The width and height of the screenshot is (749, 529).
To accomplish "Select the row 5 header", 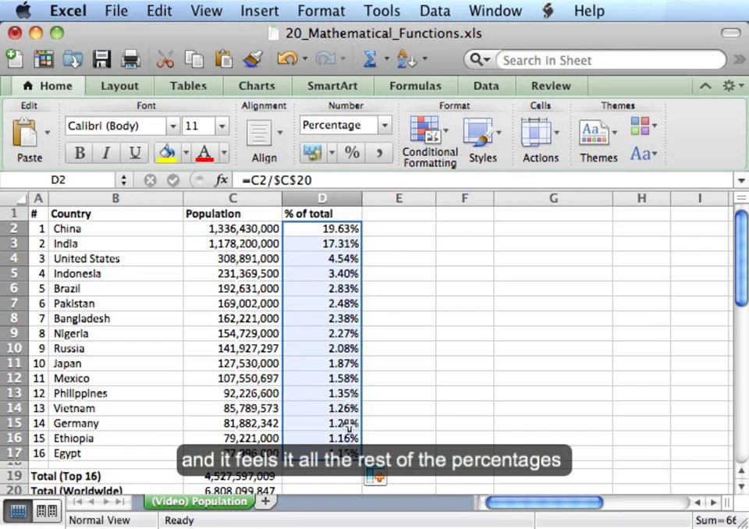I will tap(14, 273).
